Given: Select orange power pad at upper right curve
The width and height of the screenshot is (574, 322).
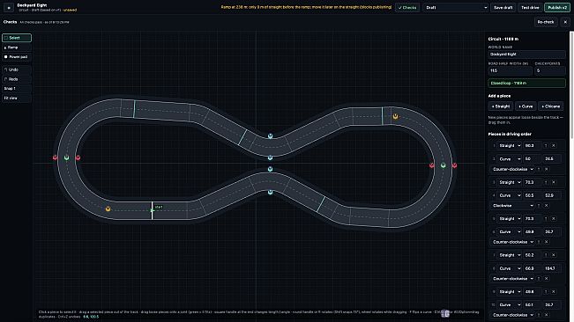Looking at the screenshot, I should tap(395, 116).
